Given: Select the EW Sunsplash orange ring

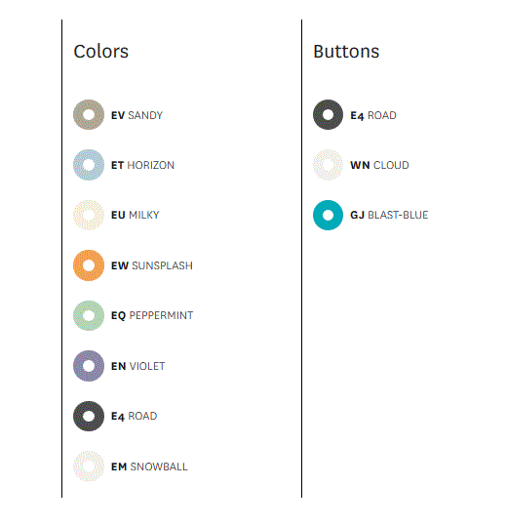Looking at the screenshot, I should point(89,265).
